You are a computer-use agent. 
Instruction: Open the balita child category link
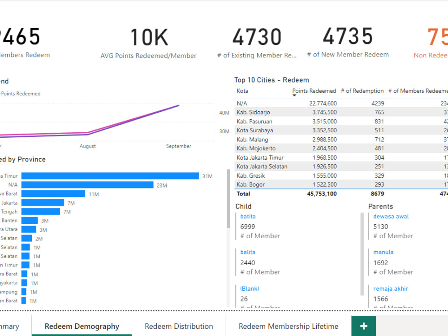click(248, 252)
